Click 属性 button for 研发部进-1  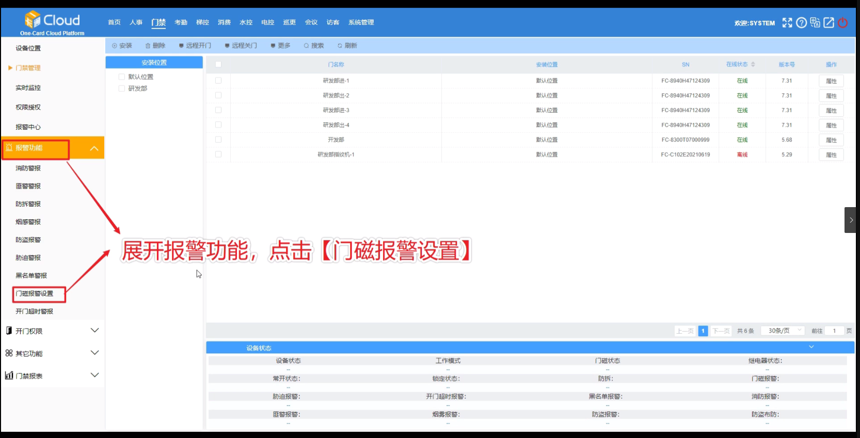coord(831,81)
